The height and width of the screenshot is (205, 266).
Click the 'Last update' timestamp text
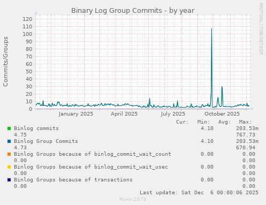(x=199, y=193)
